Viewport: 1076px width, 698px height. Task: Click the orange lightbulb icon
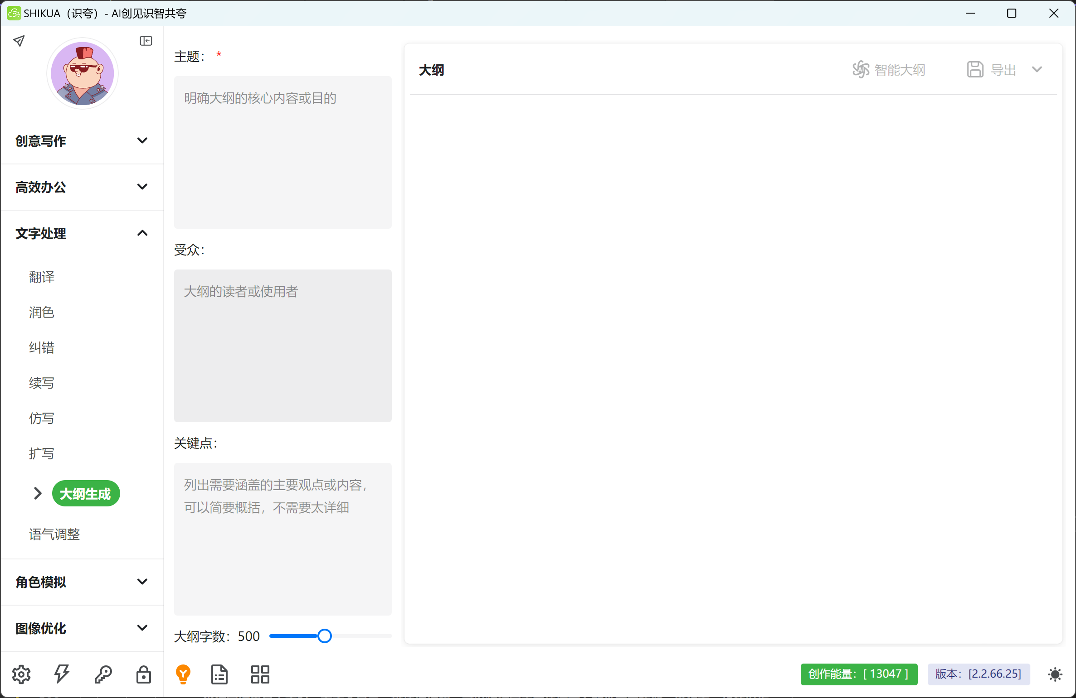tap(183, 674)
